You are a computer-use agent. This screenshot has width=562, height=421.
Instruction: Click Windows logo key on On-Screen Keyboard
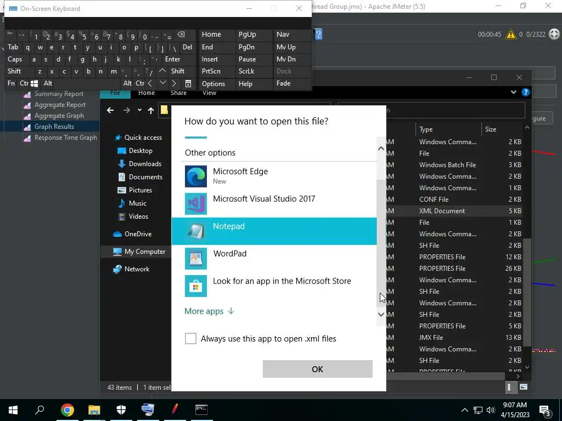coord(35,84)
